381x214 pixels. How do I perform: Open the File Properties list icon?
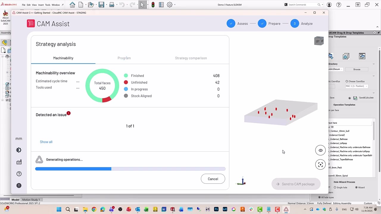[x=161, y=5]
